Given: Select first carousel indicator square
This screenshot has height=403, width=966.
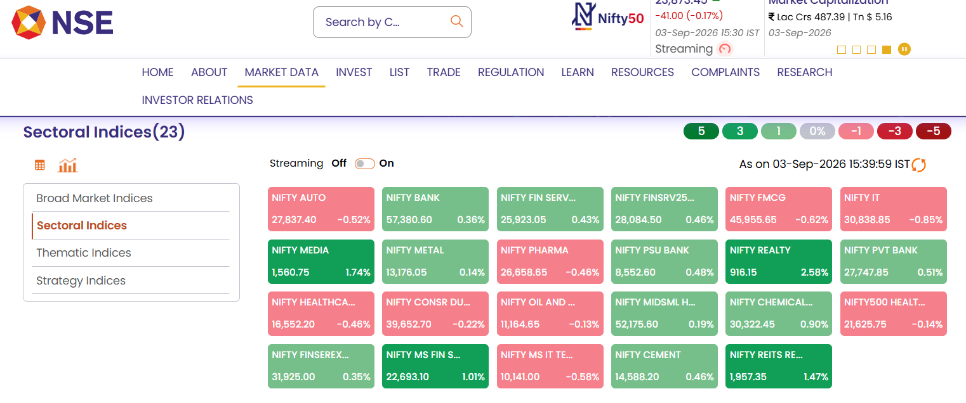Looking at the screenshot, I should [842, 49].
